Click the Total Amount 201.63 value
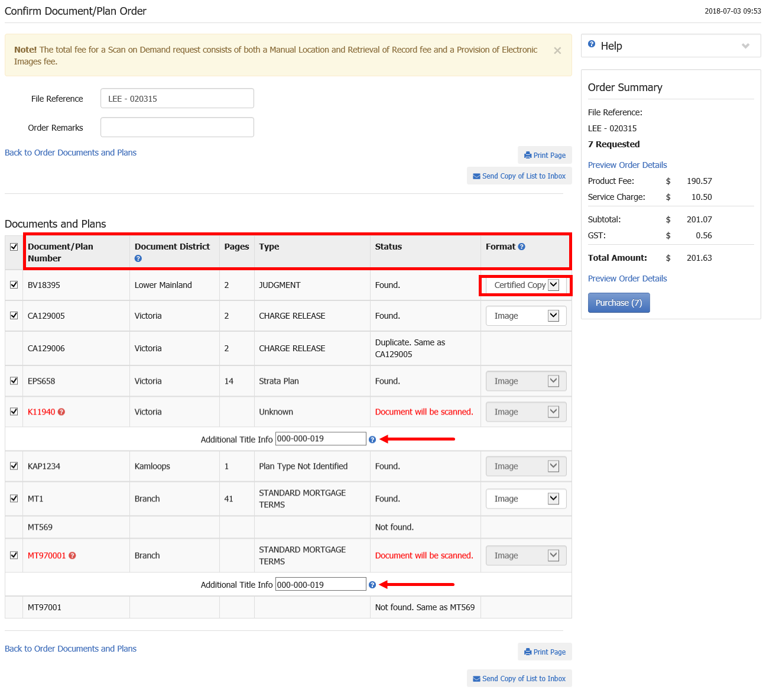Image resolution: width=763 pixels, height=693 pixels. point(699,258)
